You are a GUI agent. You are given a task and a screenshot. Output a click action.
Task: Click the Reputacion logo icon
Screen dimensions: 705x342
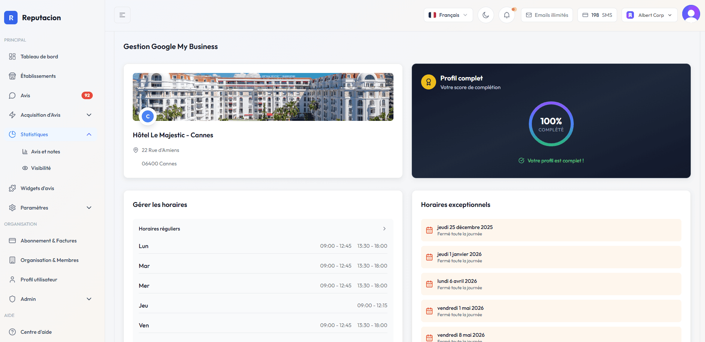(10, 18)
